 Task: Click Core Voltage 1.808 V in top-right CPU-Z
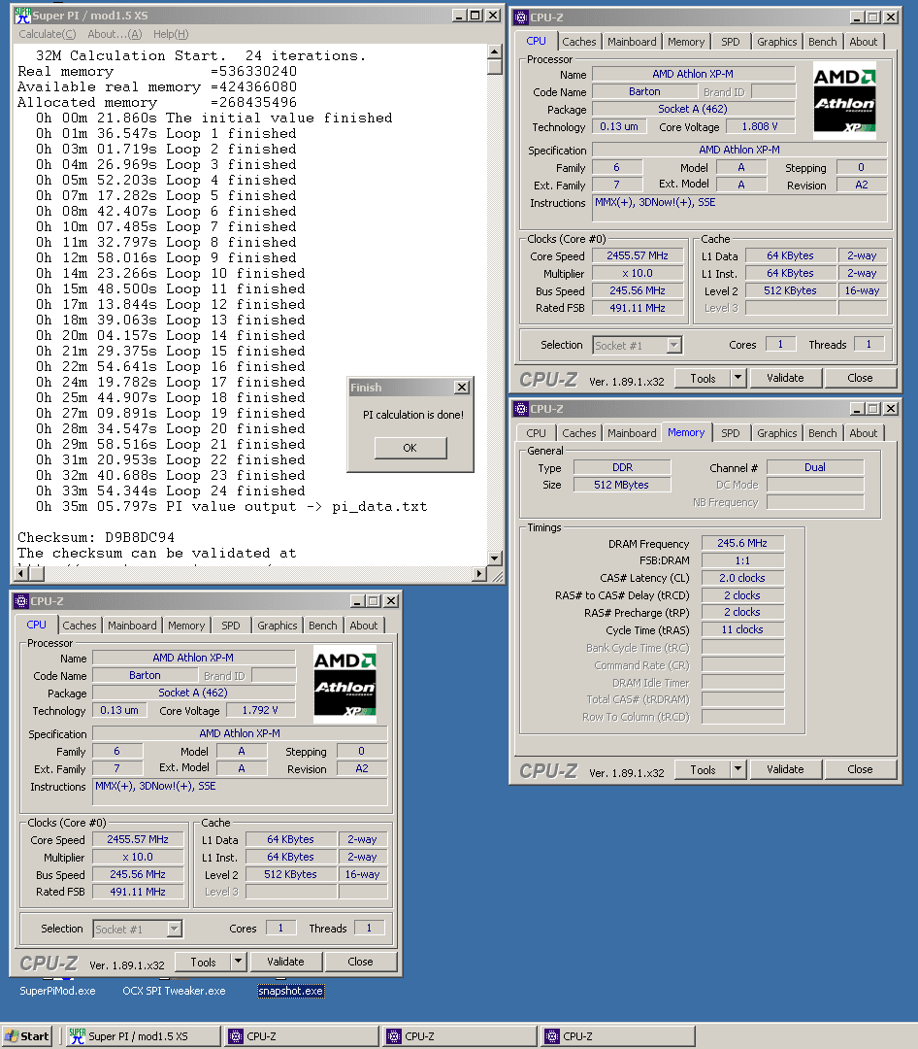pos(760,125)
